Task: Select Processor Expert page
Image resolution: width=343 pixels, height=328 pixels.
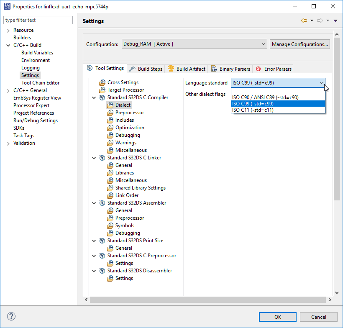Action: coord(31,105)
